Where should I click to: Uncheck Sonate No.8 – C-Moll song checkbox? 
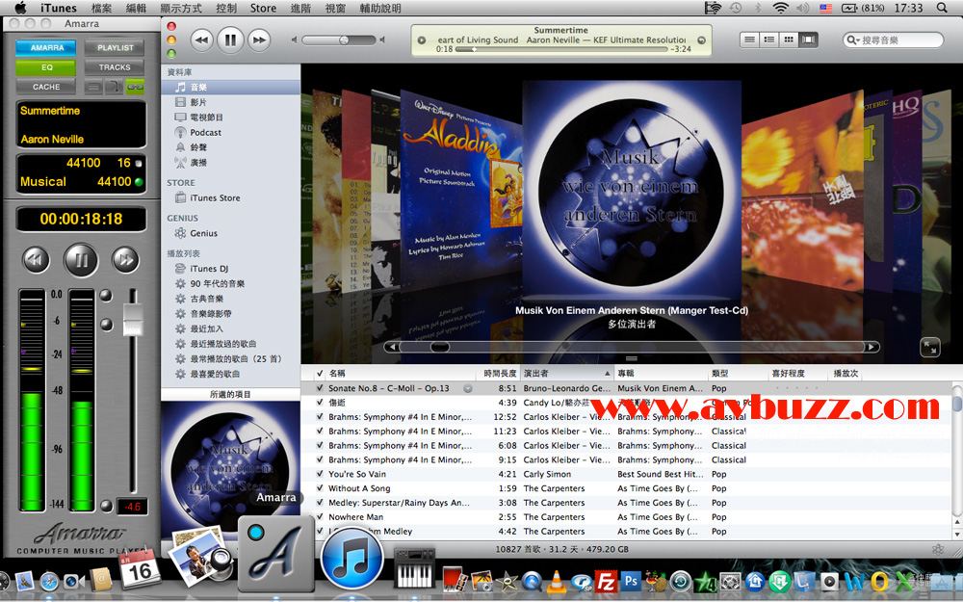pos(320,388)
